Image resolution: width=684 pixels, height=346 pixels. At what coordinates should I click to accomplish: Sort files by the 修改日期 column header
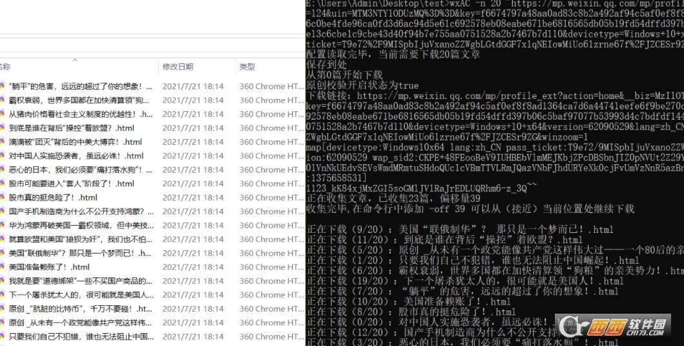pyautogui.click(x=178, y=67)
